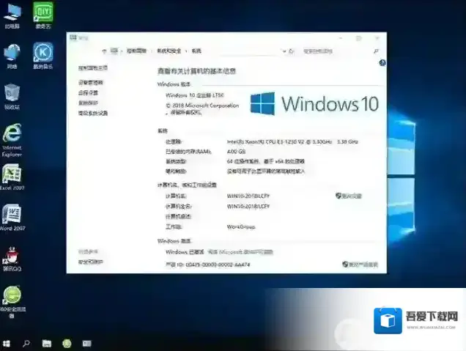Open Device Manager link in left sidebar
This screenshot has height=351, width=466.
coord(91,83)
